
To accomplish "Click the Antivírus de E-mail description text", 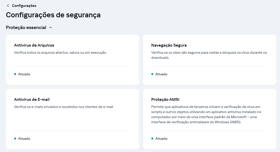I will pyautogui.click(x=64, y=107).
